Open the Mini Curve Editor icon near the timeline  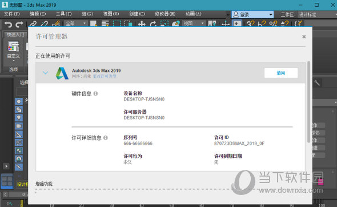tap(10, 204)
